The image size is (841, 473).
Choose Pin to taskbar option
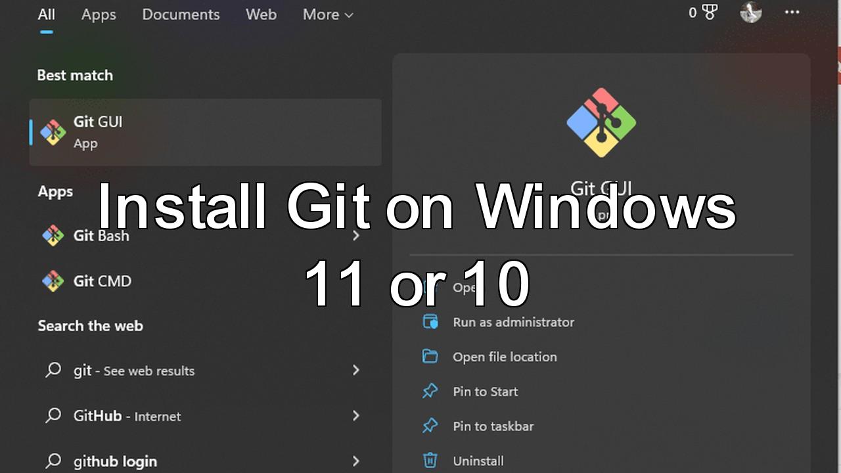coord(493,426)
